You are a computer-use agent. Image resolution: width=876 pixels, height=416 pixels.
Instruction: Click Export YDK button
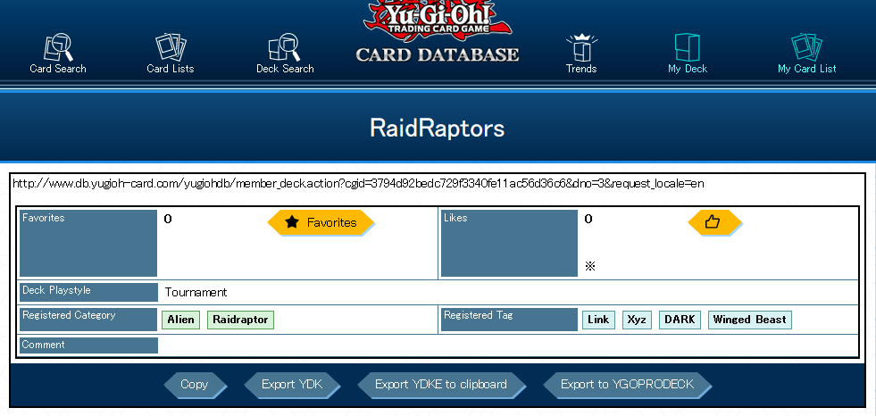[x=292, y=385]
